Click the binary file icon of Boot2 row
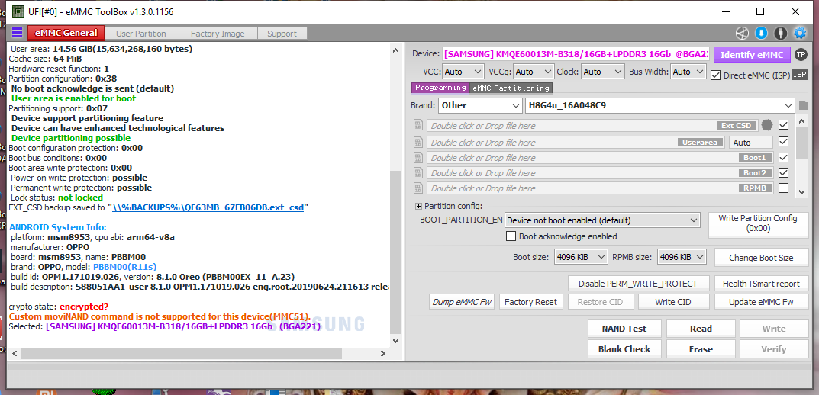Image resolution: width=819 pixels, height=395 pixels. 418,172
